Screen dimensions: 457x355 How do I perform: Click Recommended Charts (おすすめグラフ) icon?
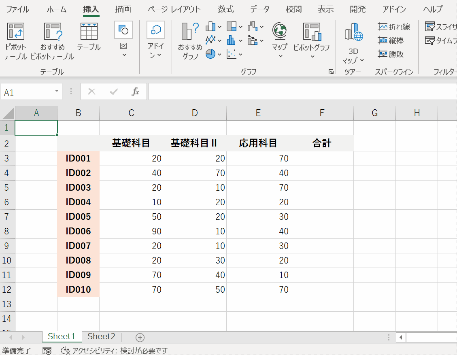[x=190, y=32]
